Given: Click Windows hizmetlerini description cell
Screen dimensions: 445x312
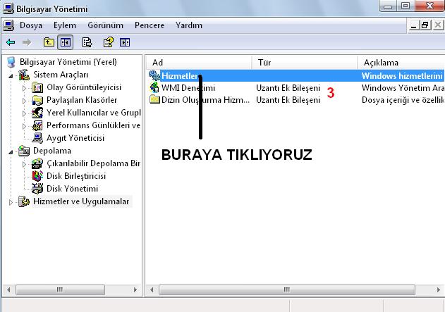Looking at the screenshot, I should 402,75.
